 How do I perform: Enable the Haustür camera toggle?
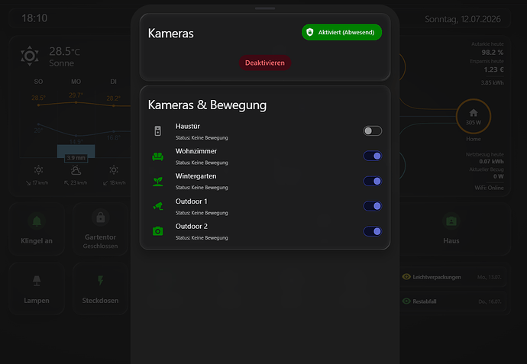373,131
